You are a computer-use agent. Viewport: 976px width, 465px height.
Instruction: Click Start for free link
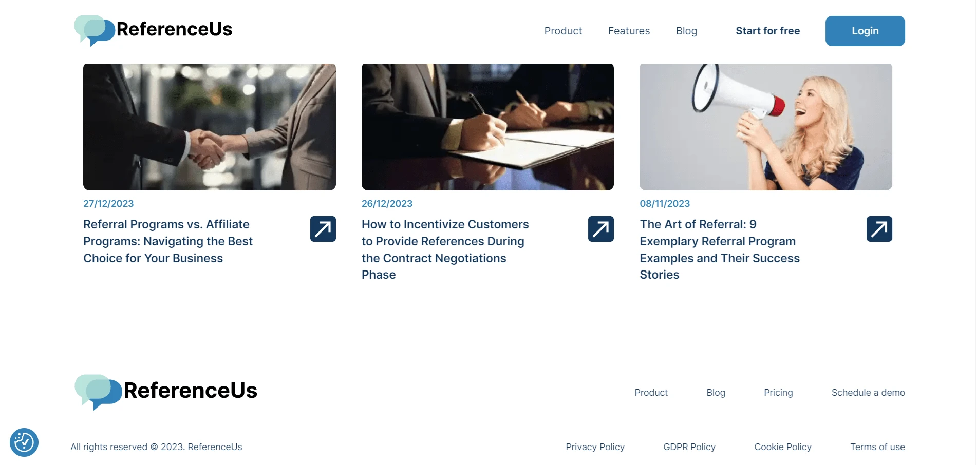(767, 31)
